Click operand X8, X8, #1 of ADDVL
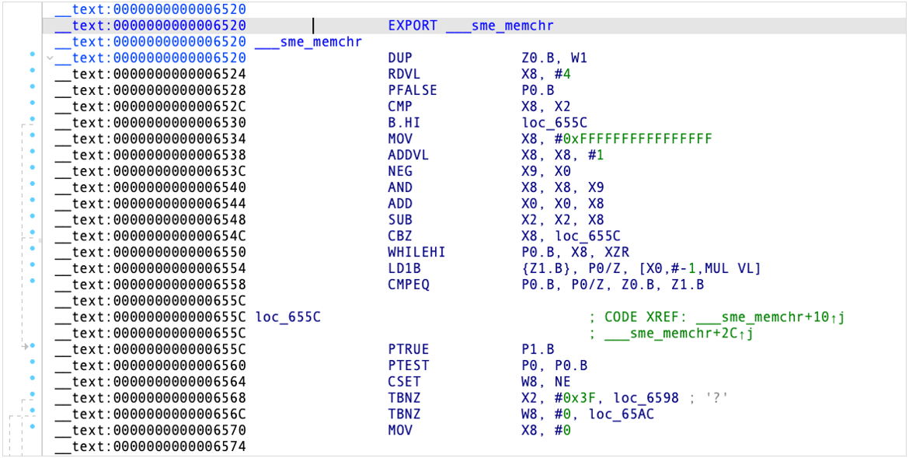This screenshot has height=458, width=909. [563, 156]
